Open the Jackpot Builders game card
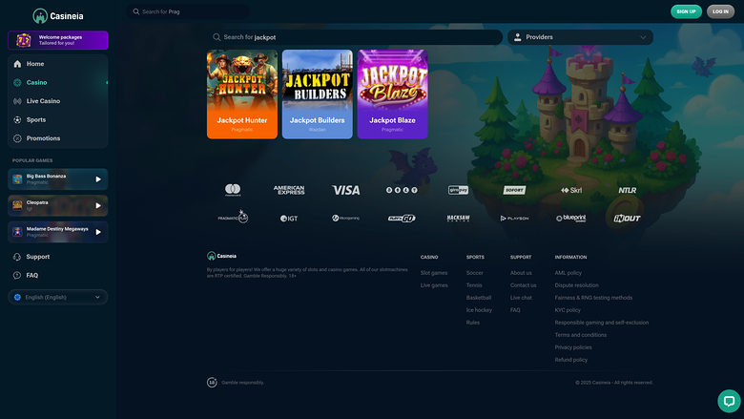744x419 pixels. point(318,94)
